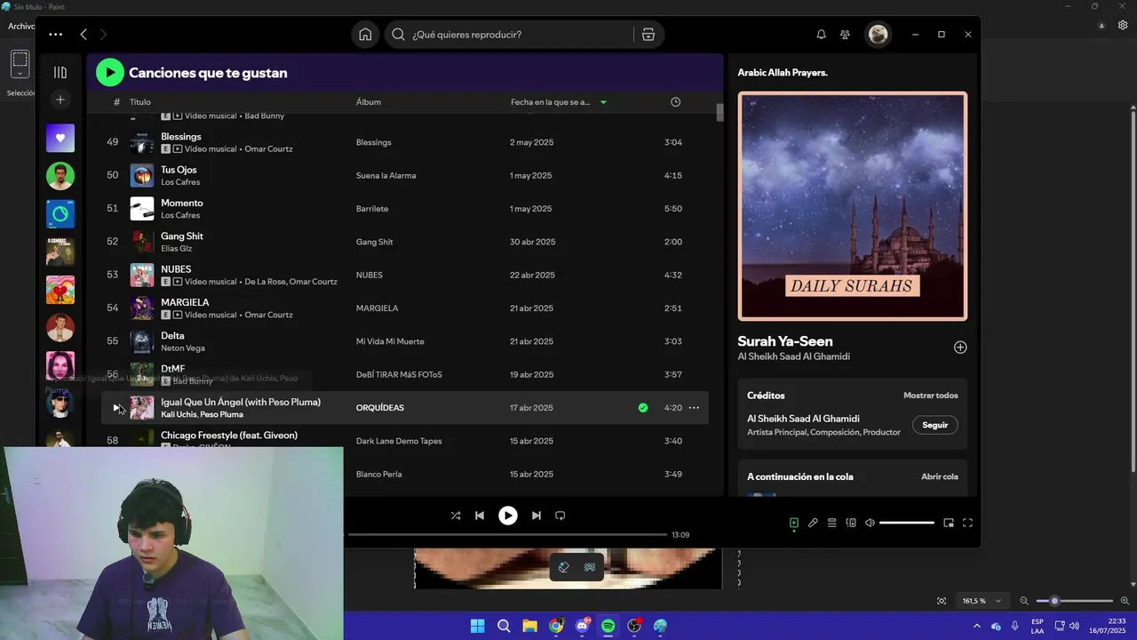This screenshot has width=1137, height=640.
Task: Open the Blessings song title
Action: 181,137
